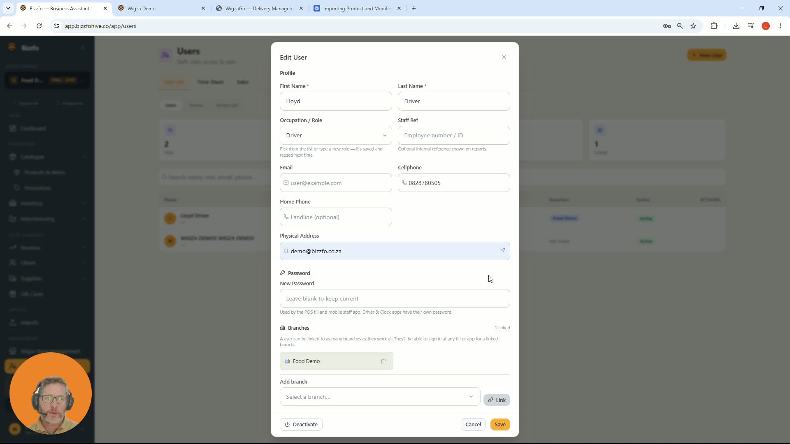Click the envelope icon in Email field
Screen dimensions: 790x444
click(286, 183)
